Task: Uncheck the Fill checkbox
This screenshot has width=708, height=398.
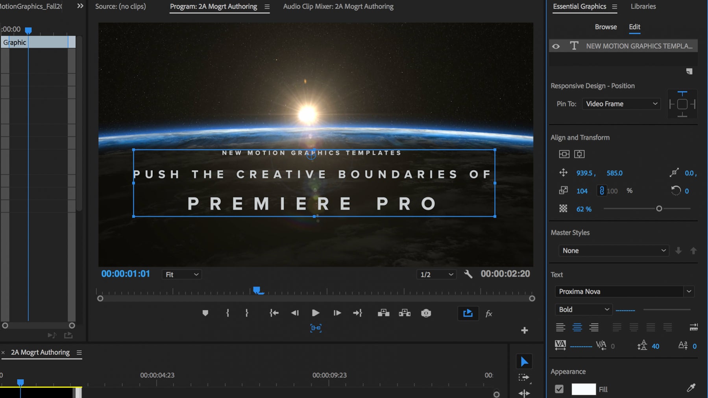Action: point(559,389)
